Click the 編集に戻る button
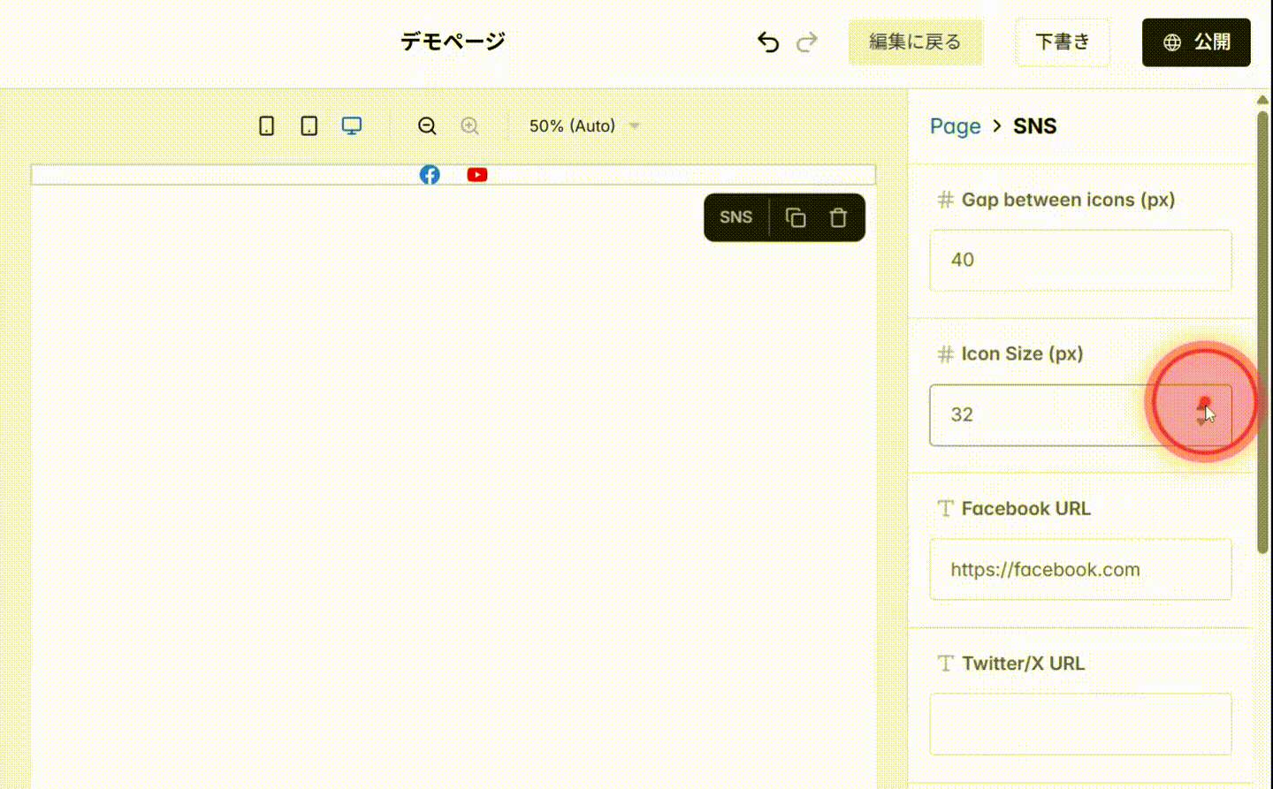This screenshot has height=789, width=1273. click(x=915, y=42)
